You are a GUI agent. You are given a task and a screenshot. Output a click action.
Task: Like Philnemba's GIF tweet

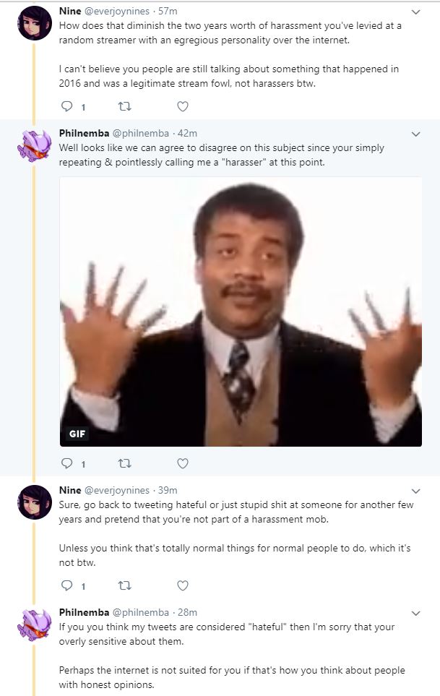coord(183,463)
